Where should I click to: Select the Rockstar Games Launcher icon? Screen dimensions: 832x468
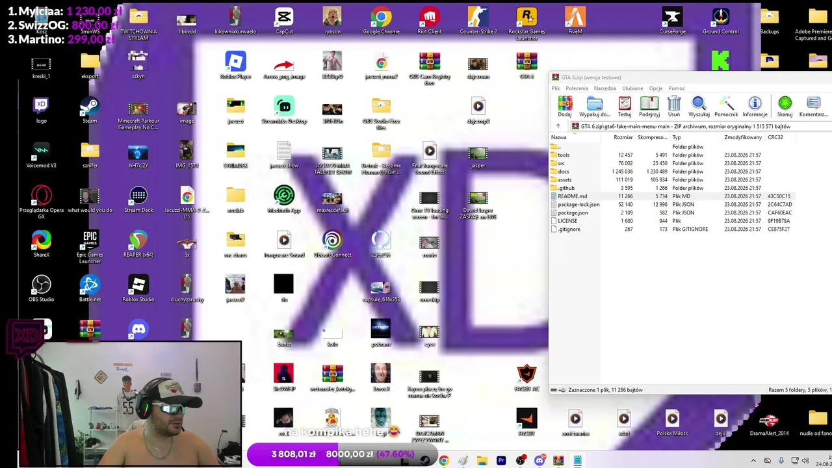click(x=526, y=23)
